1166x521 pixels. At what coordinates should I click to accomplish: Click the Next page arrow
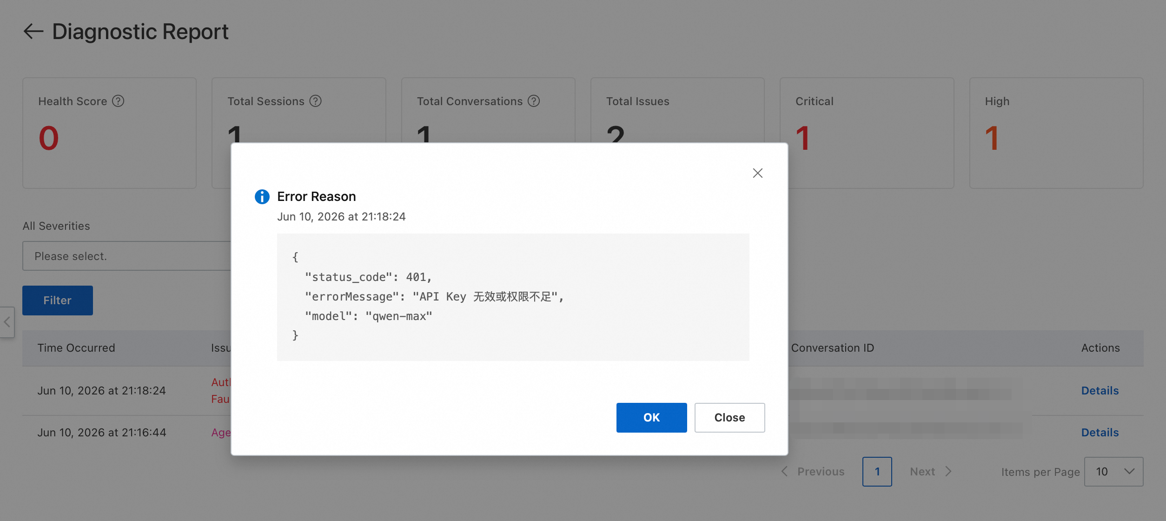click(x=948, y=472)
